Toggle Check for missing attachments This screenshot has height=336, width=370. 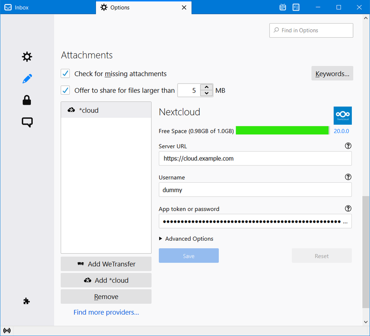65,73
